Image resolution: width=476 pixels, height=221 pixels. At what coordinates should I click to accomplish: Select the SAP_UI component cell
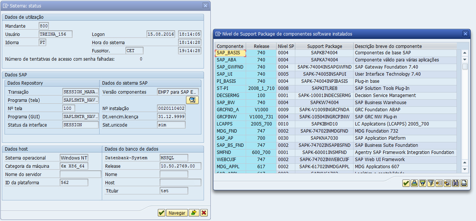[x=230, y=74]
